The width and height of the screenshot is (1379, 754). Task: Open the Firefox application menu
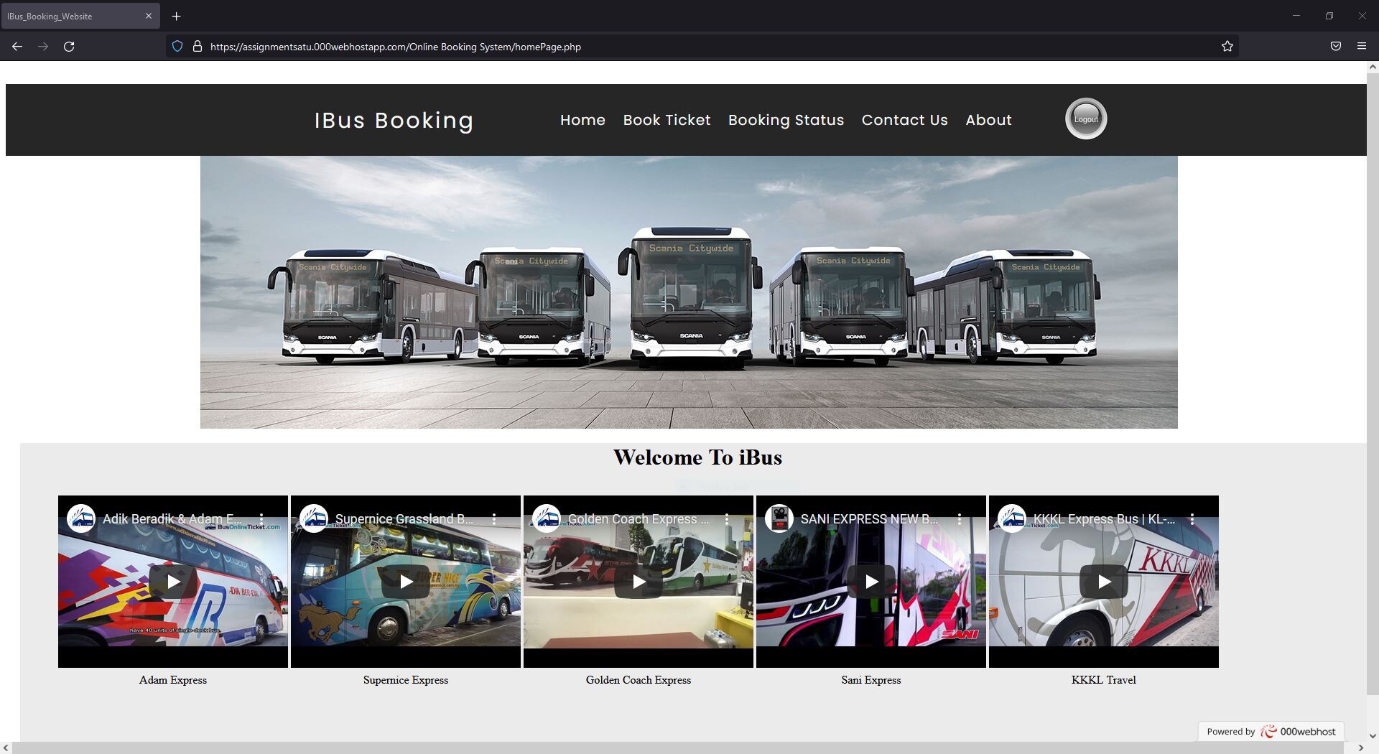pos(1362,46)
